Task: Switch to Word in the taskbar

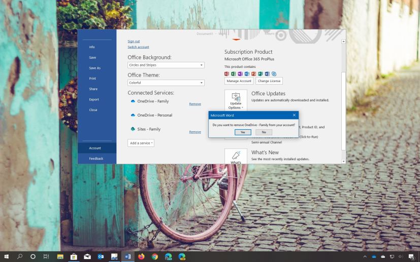Action: (x=128, y=256)
